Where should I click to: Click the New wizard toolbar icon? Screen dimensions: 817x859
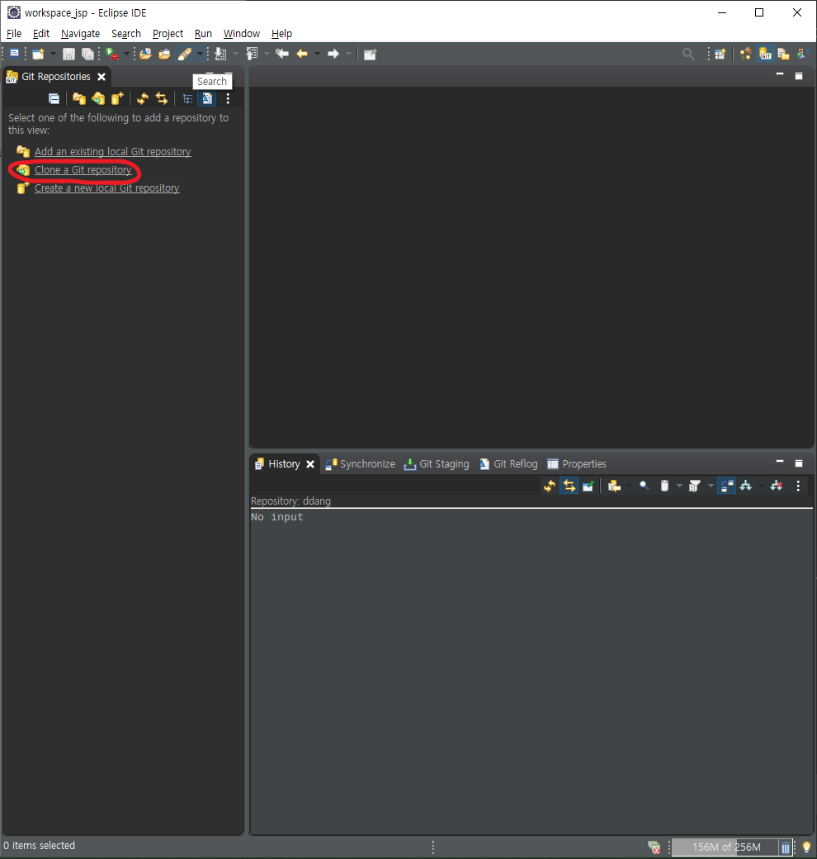point(38,54)
